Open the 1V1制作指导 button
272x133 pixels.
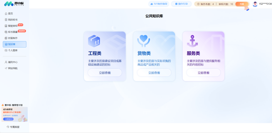[159, 4]
